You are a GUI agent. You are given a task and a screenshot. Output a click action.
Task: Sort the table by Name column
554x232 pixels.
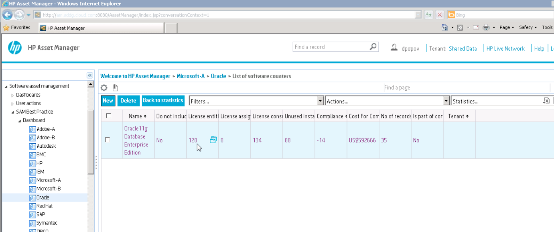point(138,116)
